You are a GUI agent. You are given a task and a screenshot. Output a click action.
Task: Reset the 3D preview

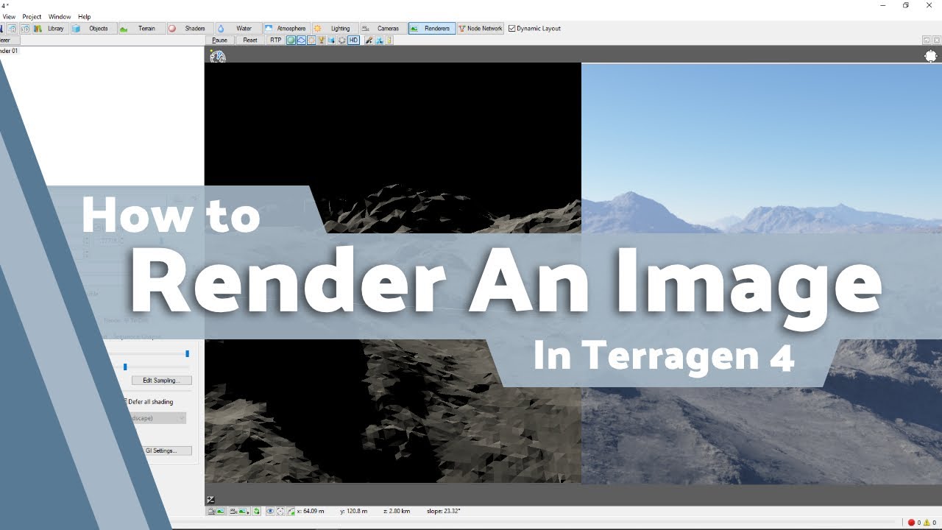[250, 40]
